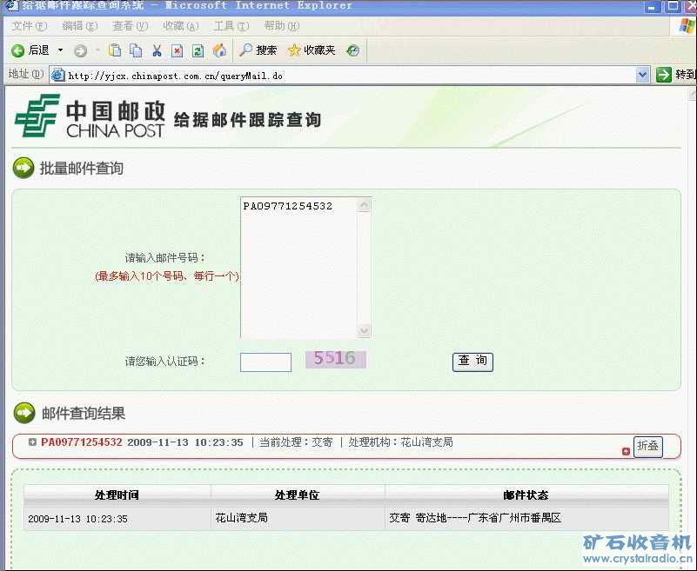Click the 处理时间 column header
Screen dimensions: 697x571
point(117,495)
